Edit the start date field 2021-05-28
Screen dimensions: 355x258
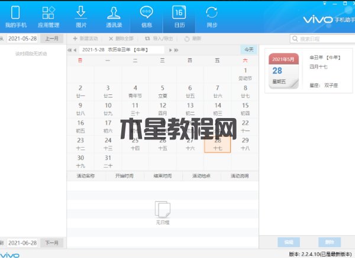22,39
